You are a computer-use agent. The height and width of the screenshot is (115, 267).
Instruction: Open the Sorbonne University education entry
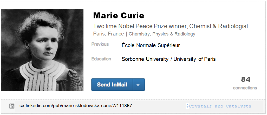(x=145, y=59)
